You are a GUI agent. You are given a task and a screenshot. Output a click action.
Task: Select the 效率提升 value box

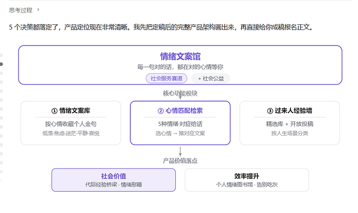pyautogui.click(x=247, y=180)
